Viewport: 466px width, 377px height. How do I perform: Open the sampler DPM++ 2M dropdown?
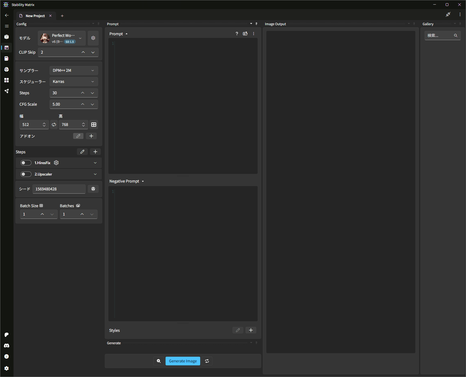[x=73, y=70]
